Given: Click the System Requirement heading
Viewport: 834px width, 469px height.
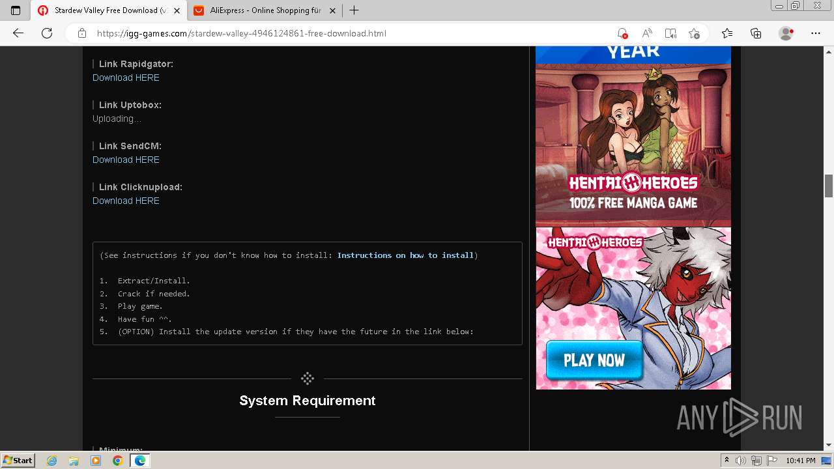Looking at the screenshot, I should [308, 401].
